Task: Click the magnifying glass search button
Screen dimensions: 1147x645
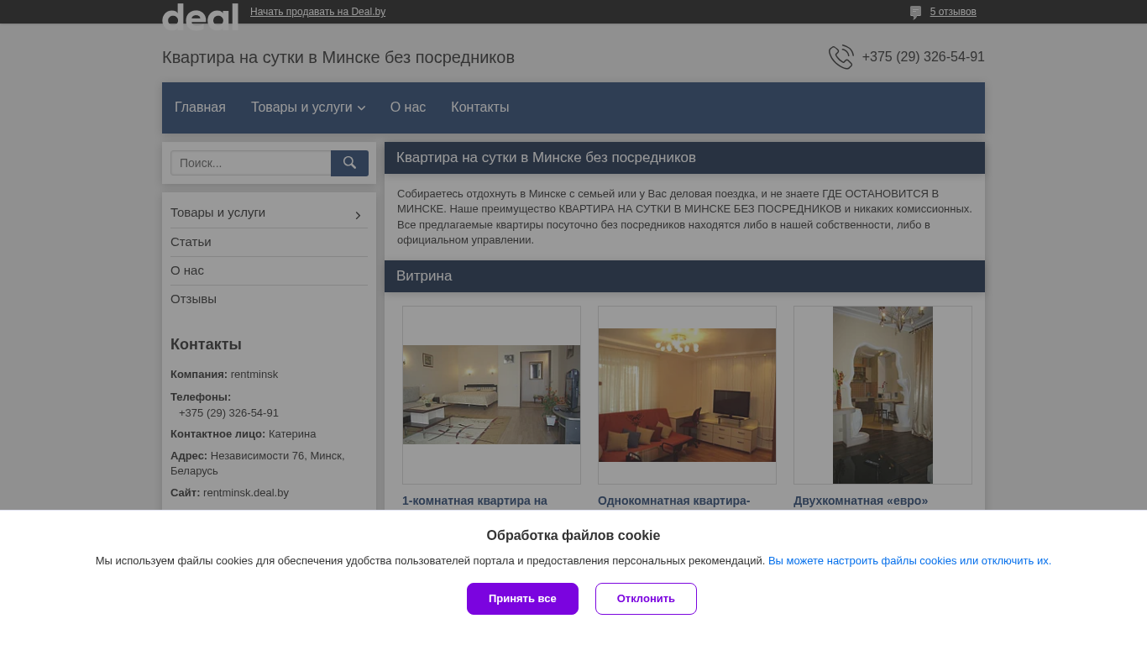Action: click(x=349, y=163)
